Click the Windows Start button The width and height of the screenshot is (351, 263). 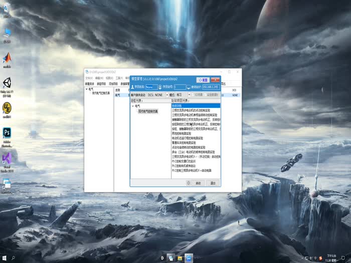pyautogui.click(x=5, y=258)
